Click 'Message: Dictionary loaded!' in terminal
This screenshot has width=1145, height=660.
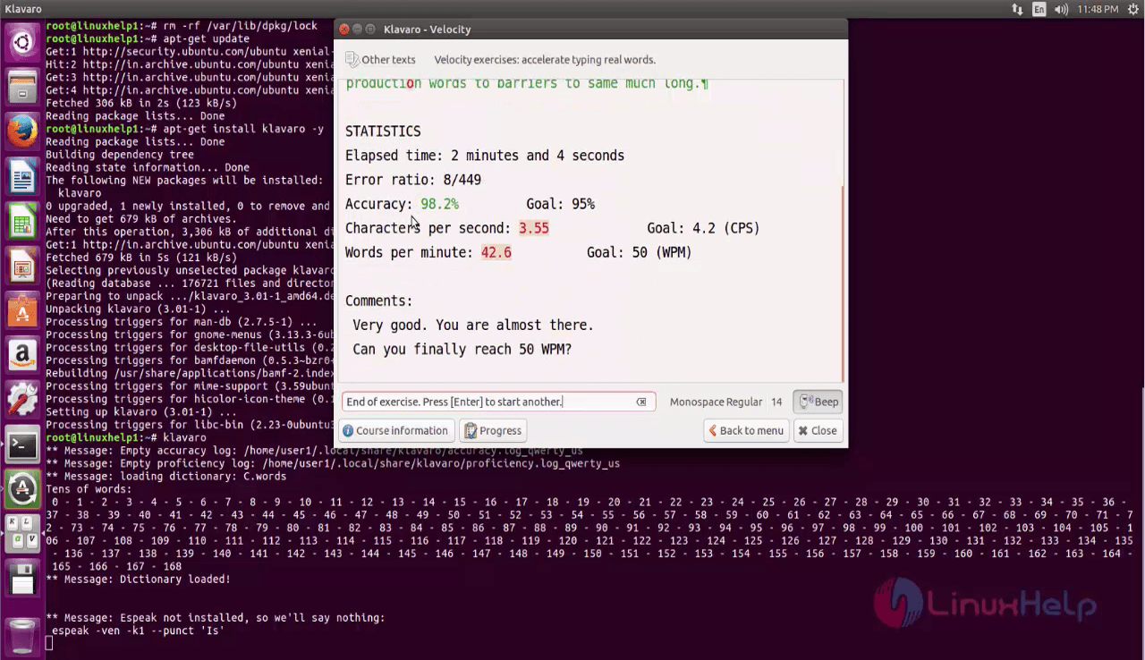click(x=138, y=579)
